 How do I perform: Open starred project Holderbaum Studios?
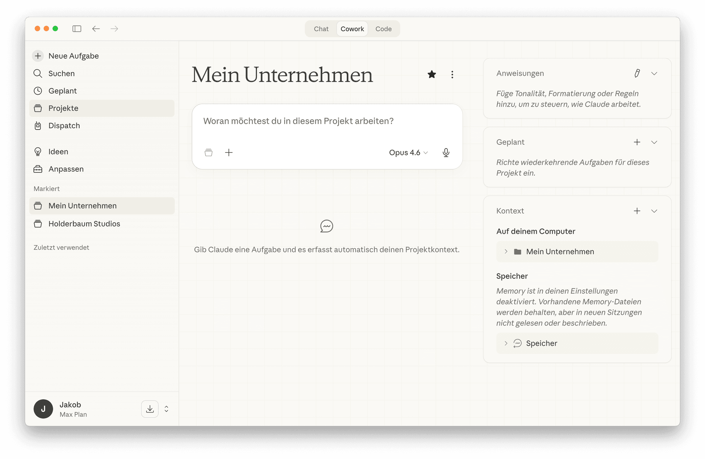[x=102, y=224]
